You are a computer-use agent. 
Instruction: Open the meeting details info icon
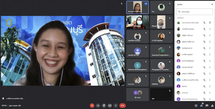(x=196, y=106)
